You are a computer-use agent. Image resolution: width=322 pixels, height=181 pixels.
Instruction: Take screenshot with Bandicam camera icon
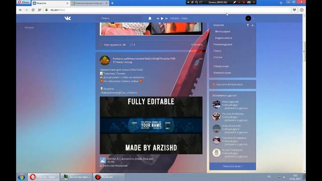pos(249,2)
